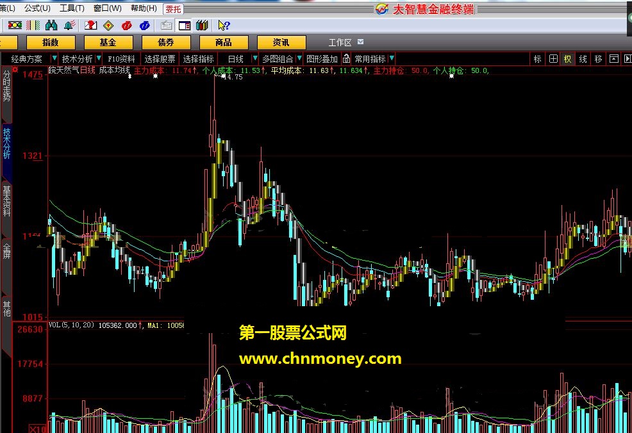Image resolution: width=632 pixels, height=433 pixels.
Task: Expand the 多图组合 dropdown arrow
Action: pyautogui.click(x=299, y=58)
